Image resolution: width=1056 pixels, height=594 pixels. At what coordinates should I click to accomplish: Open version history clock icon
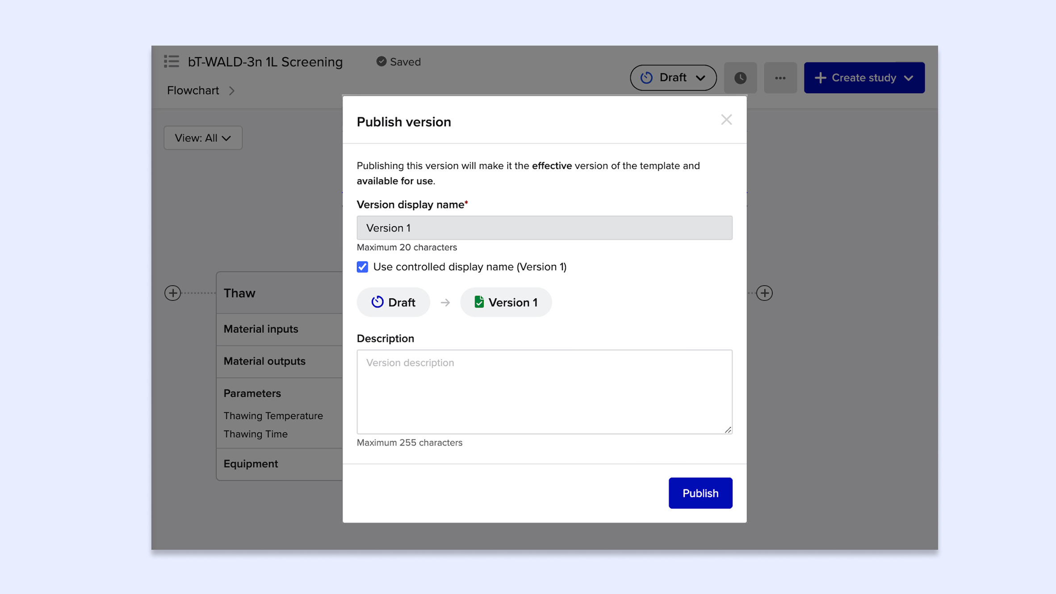(x=740, y=78)
